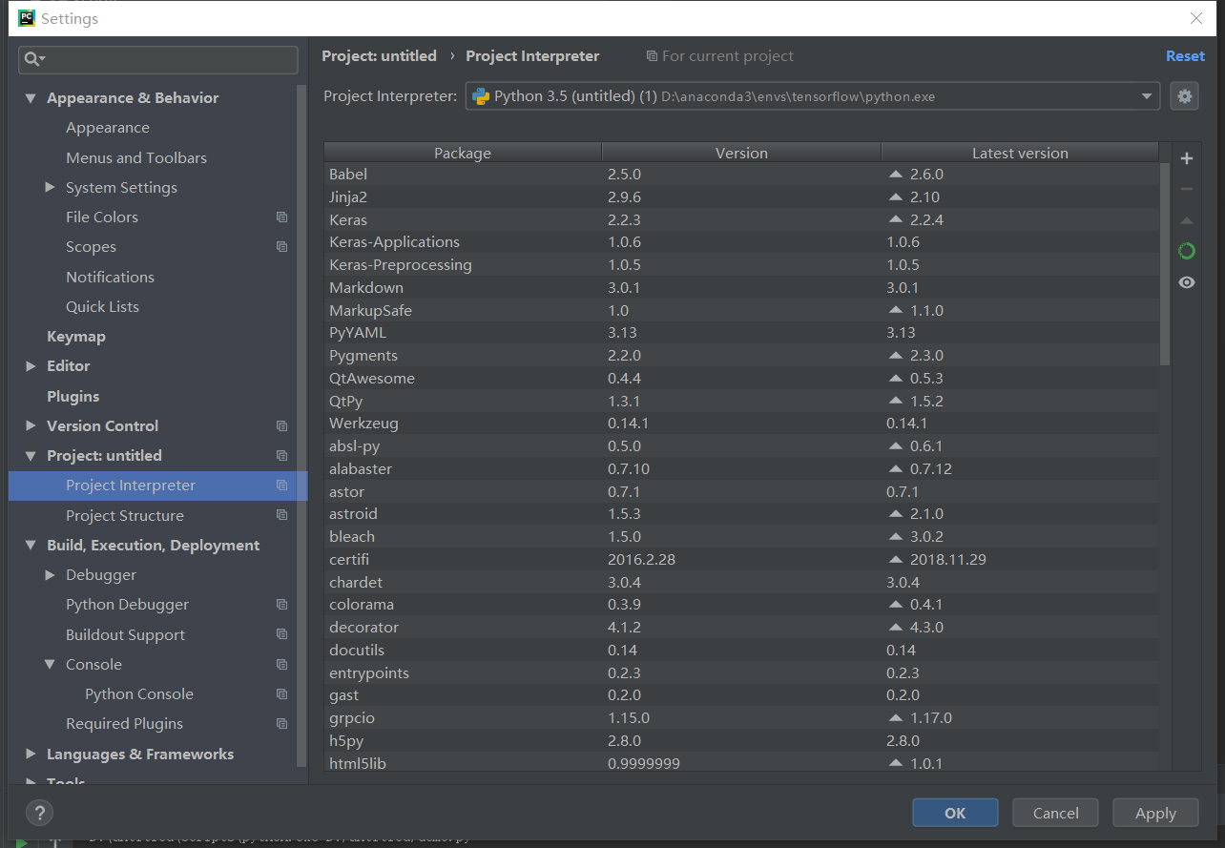Screen dimensions: 1225x848
Task: Collapse the Project: untitled section
Action: tap(31, 456)
